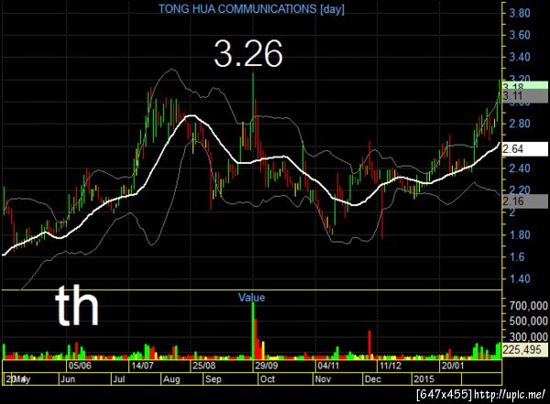Select the Jul month segment

tap(136, 379)
